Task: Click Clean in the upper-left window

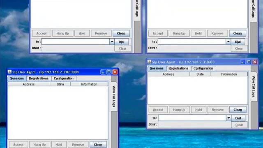Action: [121, 33]
